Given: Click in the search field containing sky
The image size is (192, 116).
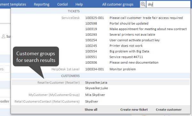Looking at the screenshot, I should (x=168, y=4).
